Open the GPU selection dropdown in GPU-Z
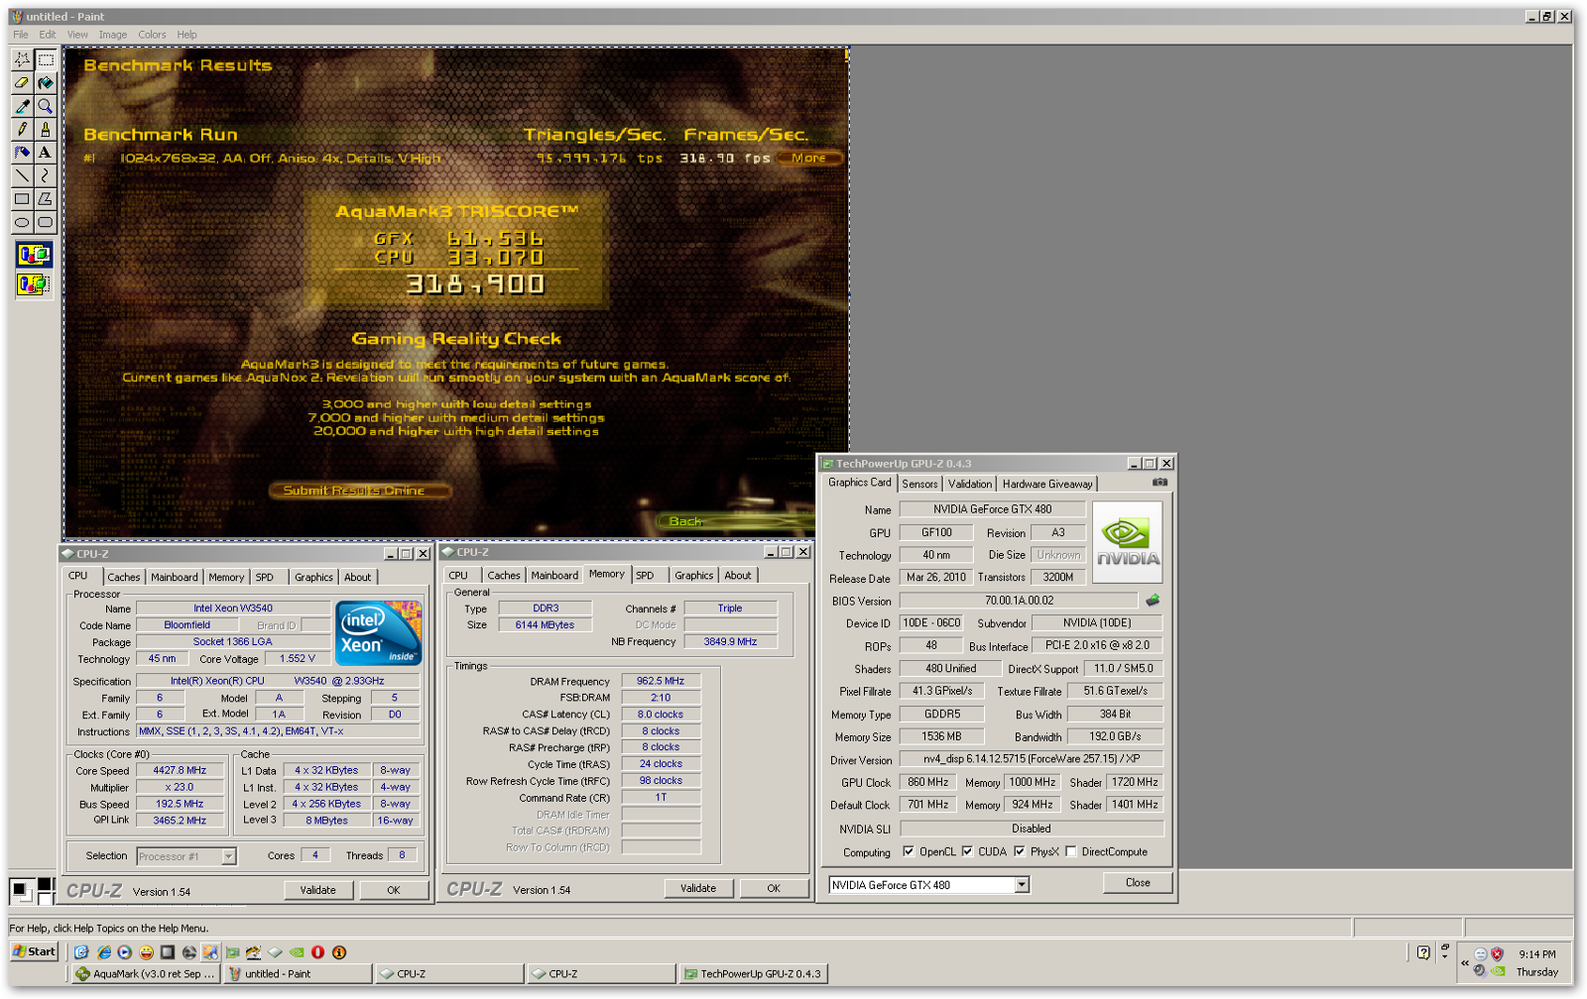Viewport: 1587px width, 999px height. click(1022, 885)
